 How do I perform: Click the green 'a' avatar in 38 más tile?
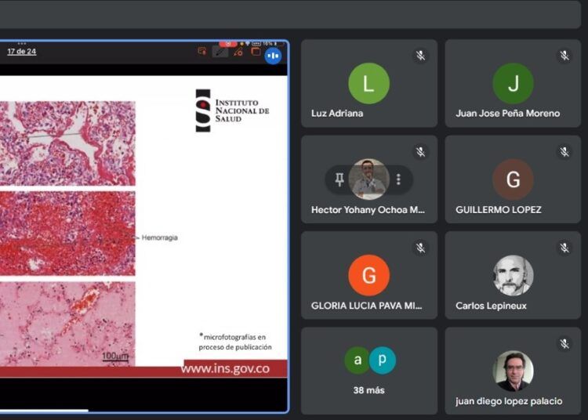pos(358,360)
